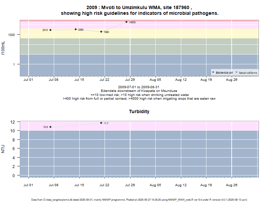Click the faecal coliforms legend circle marker
The height and width of the screenshot is (202, 269).
pyautogui.click(x=236, y=72)
